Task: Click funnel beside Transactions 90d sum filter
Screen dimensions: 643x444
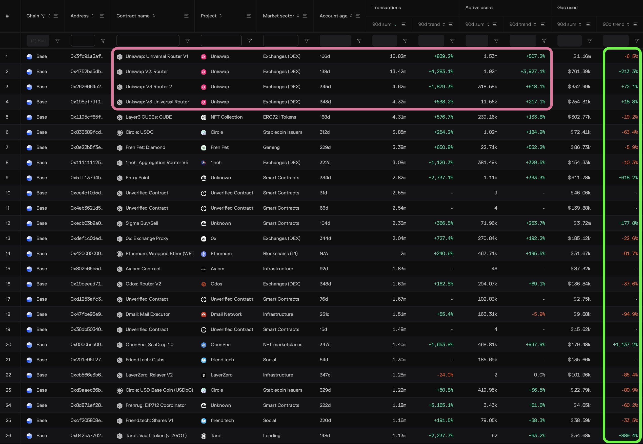Action: click(405, 41)
